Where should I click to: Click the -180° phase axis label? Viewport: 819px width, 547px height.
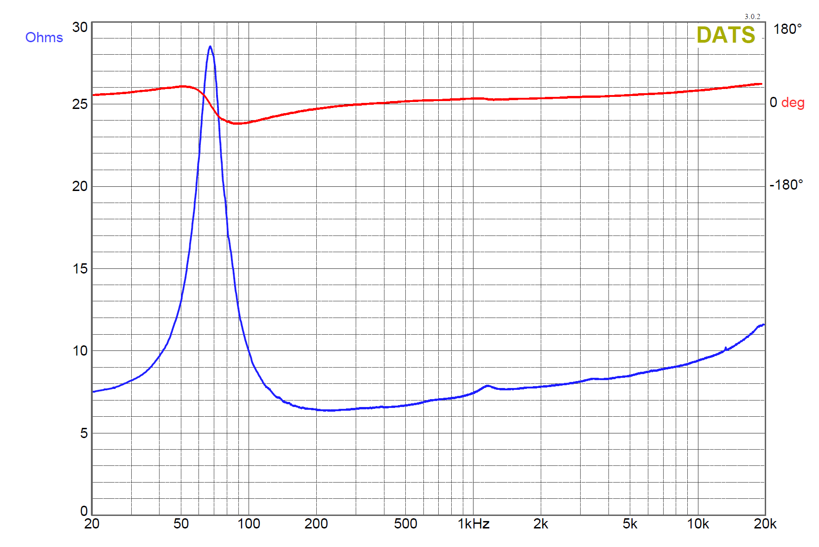pos(786,185)
